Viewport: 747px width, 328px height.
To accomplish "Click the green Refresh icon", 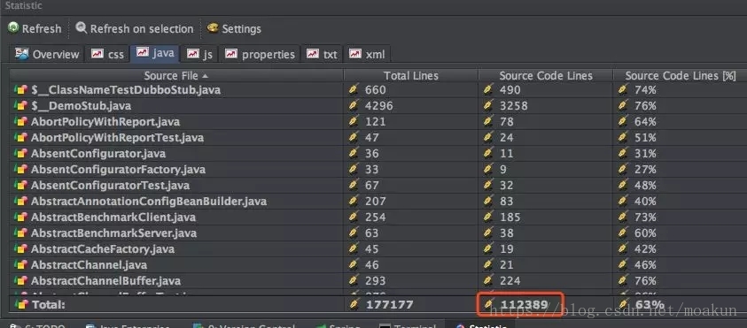I will (13, 28).
